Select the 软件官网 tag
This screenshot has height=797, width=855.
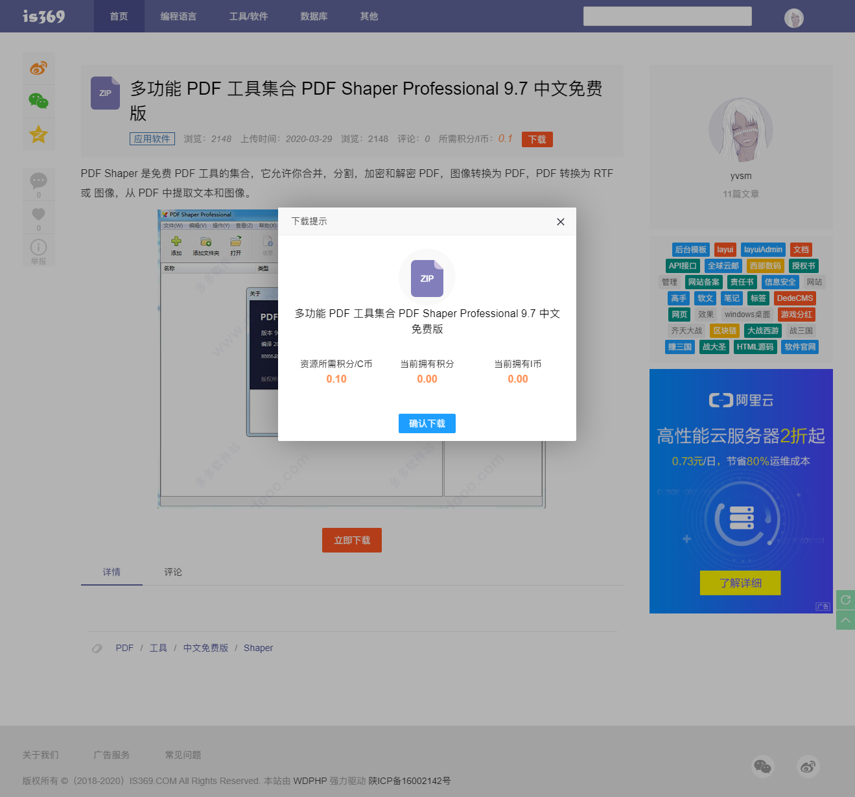click(800, 347)
